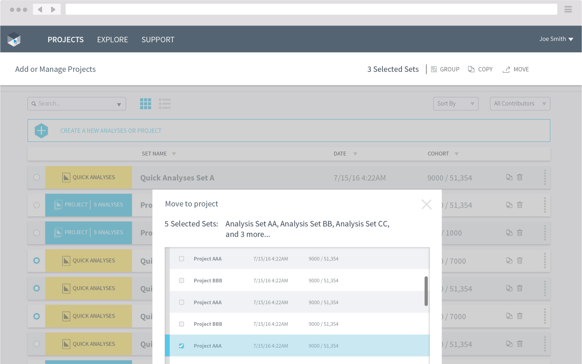Switch to grid view layout icon

pos(145,104)
